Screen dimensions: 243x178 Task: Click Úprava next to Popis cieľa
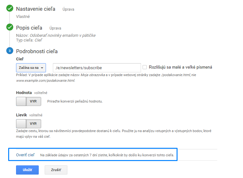coord(55,28)
